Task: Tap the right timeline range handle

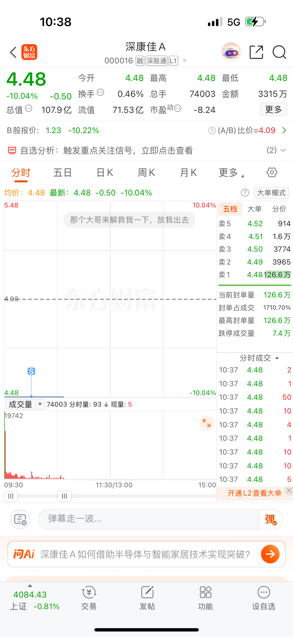Action: coord(64,496)
